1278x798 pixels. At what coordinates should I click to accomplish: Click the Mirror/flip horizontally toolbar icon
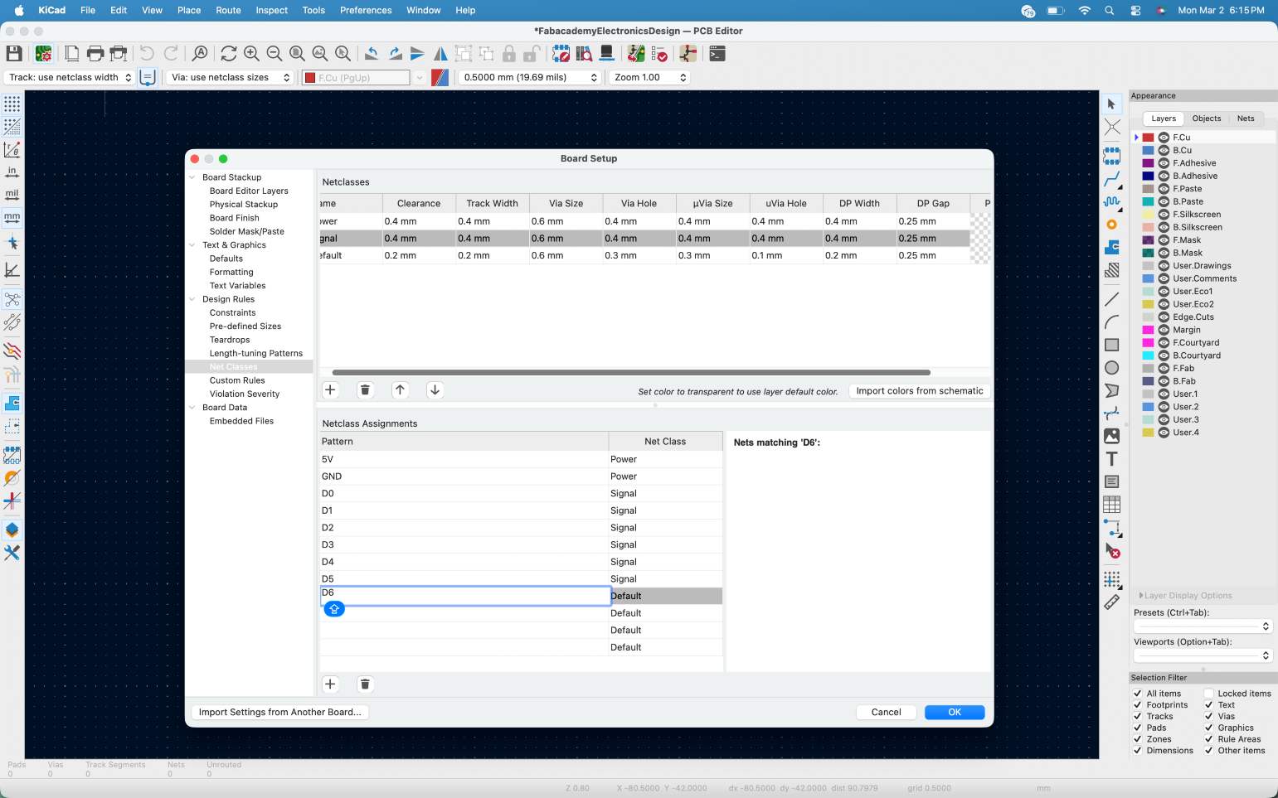[440, 54]
